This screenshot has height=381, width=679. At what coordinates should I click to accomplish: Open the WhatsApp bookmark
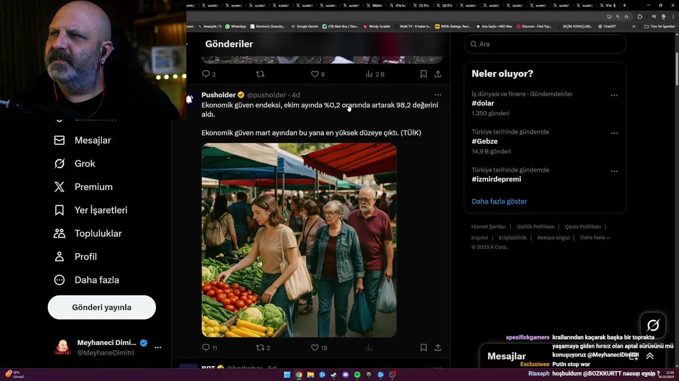click(236, 26)
